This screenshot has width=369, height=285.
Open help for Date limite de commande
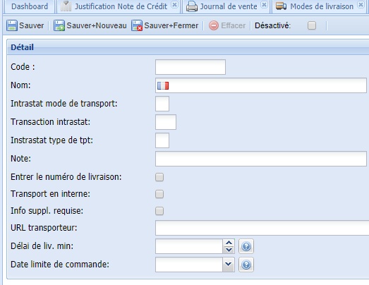coord(246,265)
